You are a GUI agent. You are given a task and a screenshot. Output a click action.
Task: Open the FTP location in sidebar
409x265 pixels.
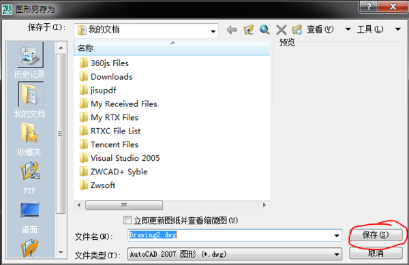(30, 178)
